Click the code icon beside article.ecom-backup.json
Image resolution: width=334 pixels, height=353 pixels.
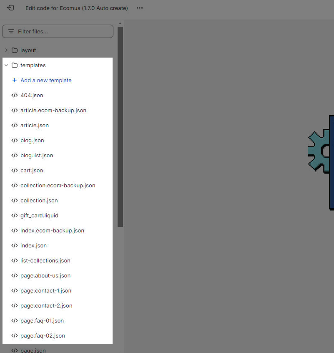click(x=15, y=110)
